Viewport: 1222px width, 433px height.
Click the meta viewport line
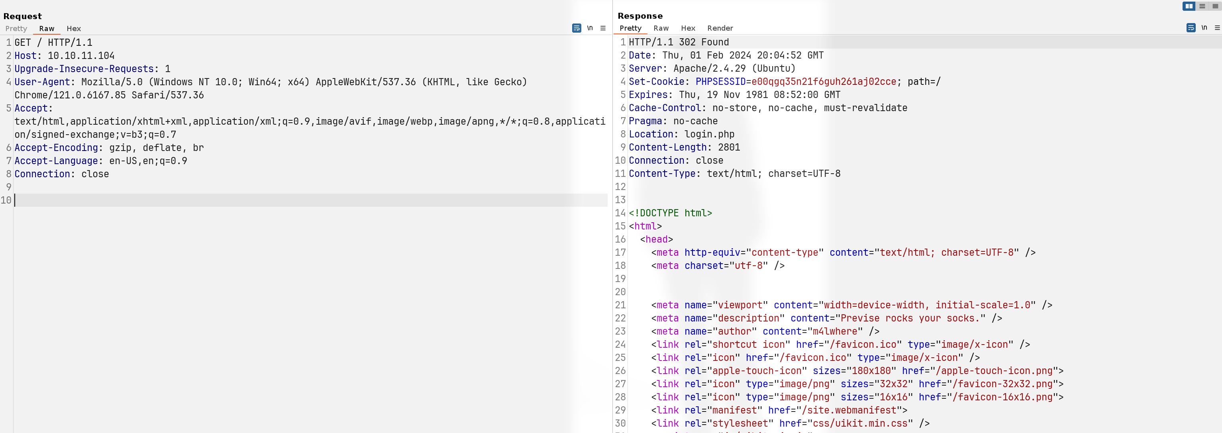[x=852, y=305]
